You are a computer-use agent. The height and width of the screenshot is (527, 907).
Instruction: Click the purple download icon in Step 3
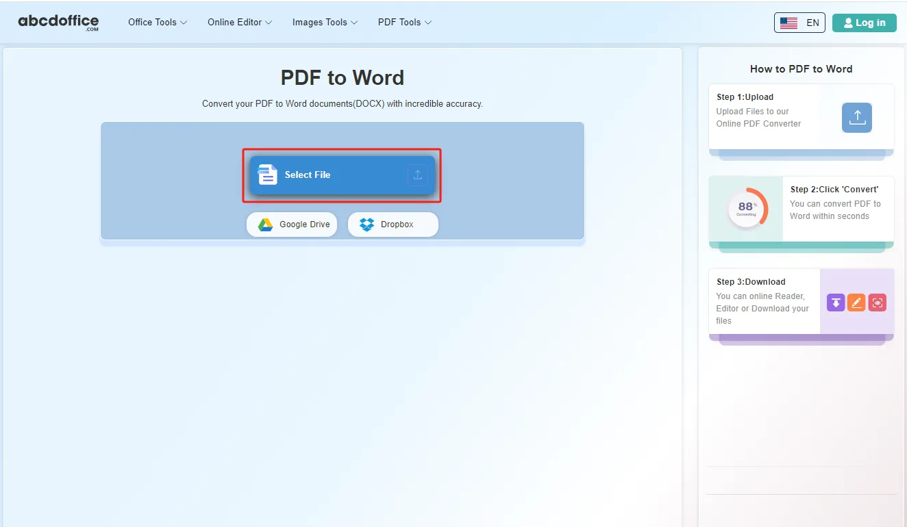pos(836,303)
